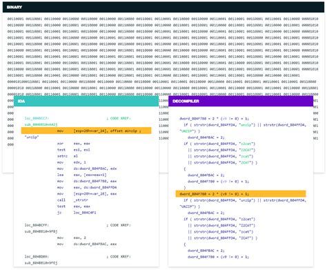Image resolution: width=327 pixels, height=270 pixels.
Task: Follow the sub_804B810+9FEj cross reference
Action: (41, 263)
